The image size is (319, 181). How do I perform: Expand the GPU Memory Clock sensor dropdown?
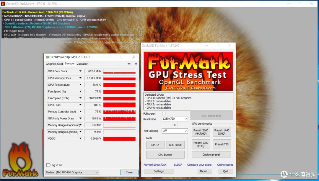click(x=80, y=78)
